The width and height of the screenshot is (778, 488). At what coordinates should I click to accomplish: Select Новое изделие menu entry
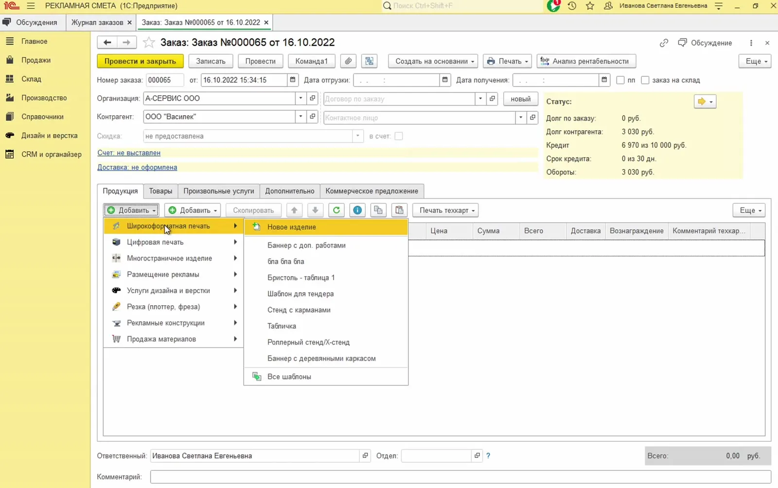pyautogui.click(x=326, y=227)
